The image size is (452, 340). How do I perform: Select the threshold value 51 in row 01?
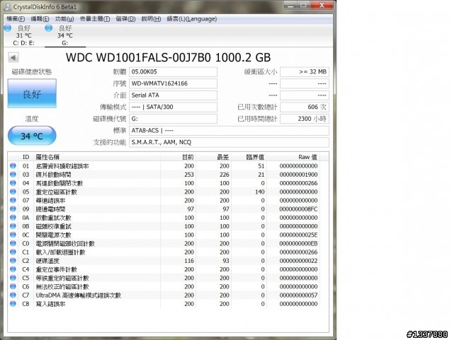pyautogui.click(x=261, y=166)
